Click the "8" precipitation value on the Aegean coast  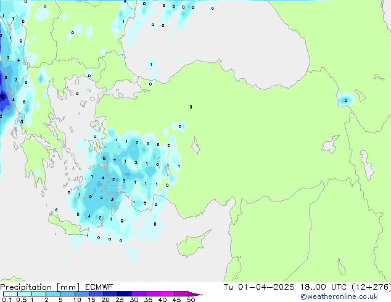pos(104,158)
